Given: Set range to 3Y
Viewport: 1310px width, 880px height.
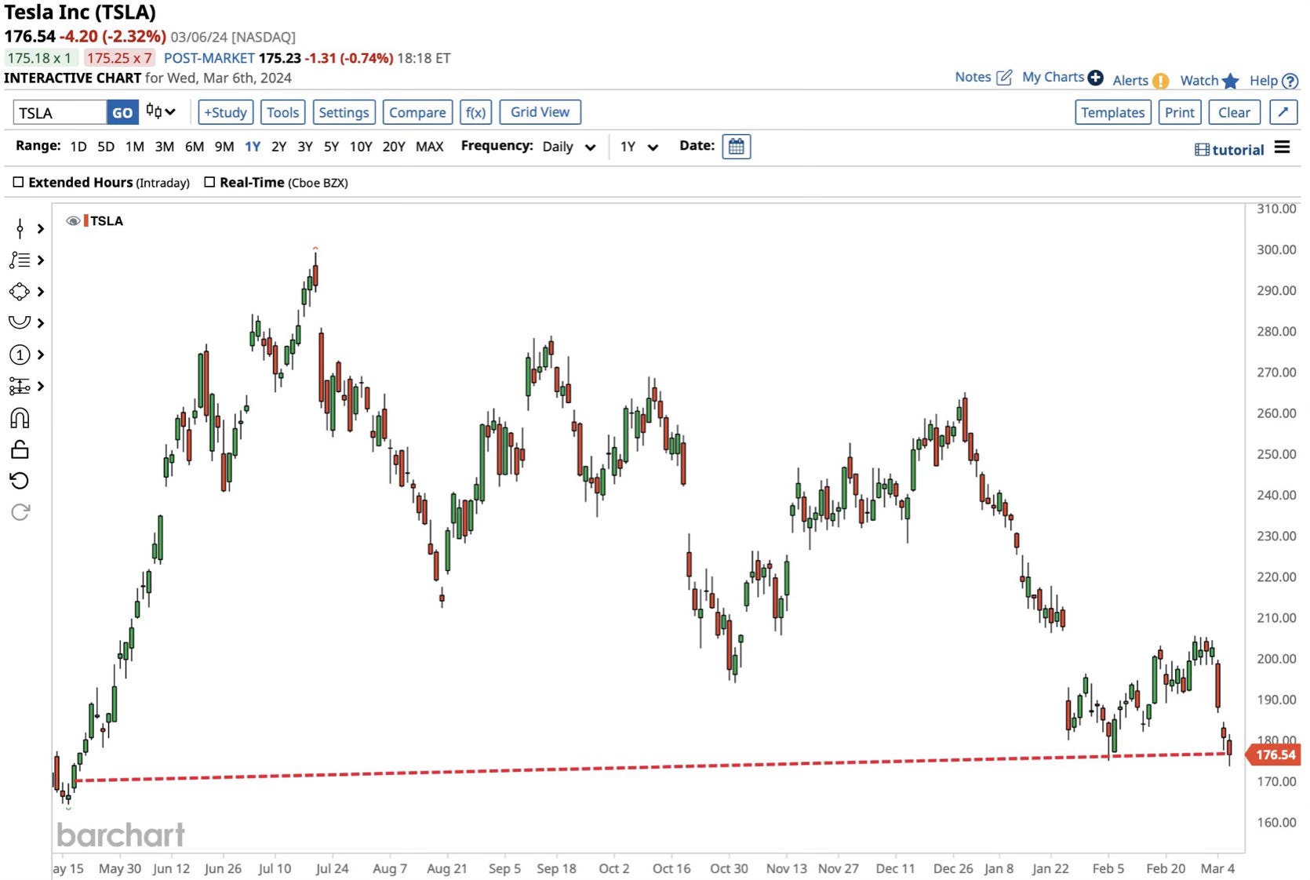Looking at the screenshot, I should tap(305, 147).
